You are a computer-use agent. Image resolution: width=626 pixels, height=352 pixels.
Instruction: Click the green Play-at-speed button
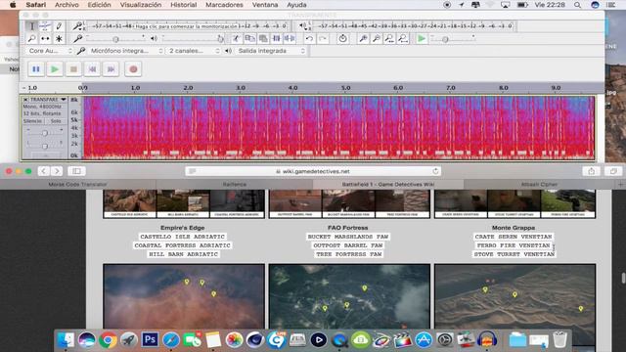tap(422, 39)
